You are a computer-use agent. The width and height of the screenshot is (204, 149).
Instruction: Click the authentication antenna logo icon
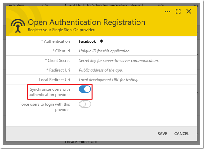point(18,26)
